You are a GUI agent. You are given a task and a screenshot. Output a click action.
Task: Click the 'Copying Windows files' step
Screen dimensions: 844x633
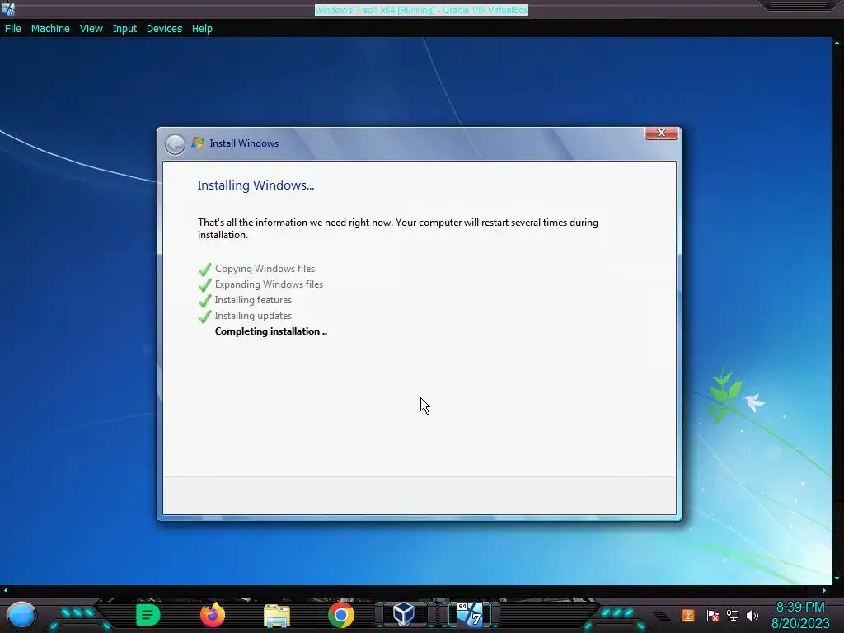coord(265,269)
